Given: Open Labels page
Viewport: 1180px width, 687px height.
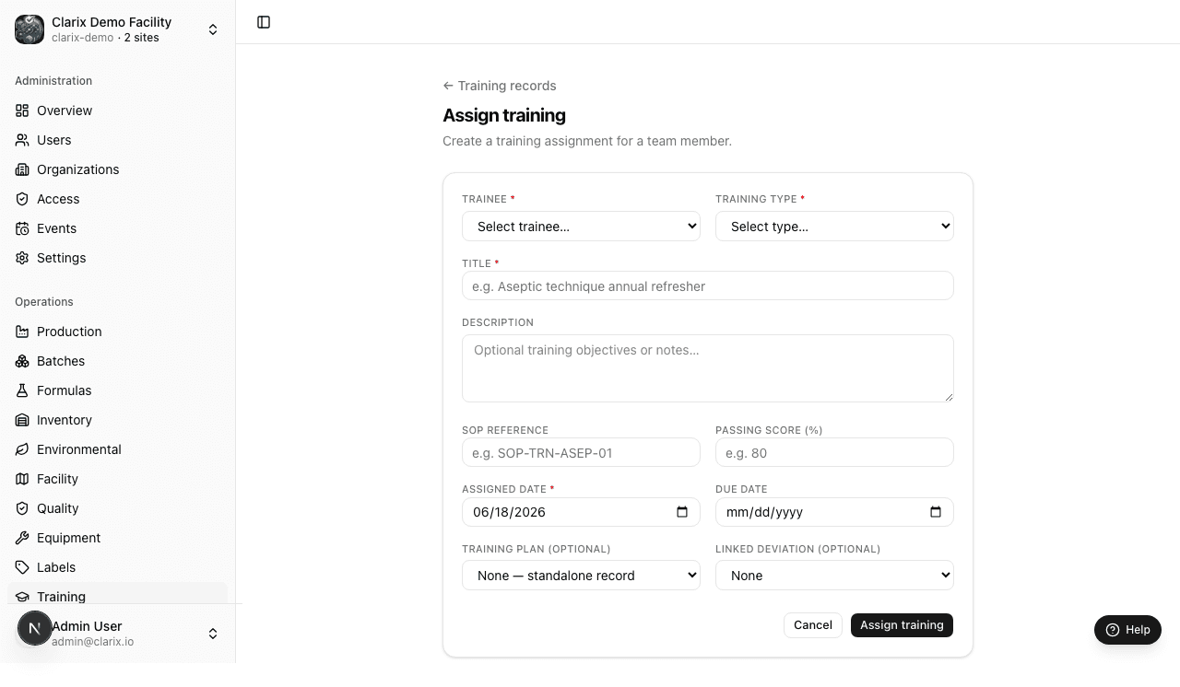Looking at the screenshot, I should (x=117, y=567).
